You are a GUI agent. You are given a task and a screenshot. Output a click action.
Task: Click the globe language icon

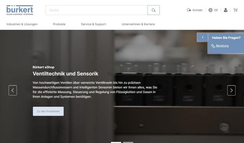tap(210, 10)
